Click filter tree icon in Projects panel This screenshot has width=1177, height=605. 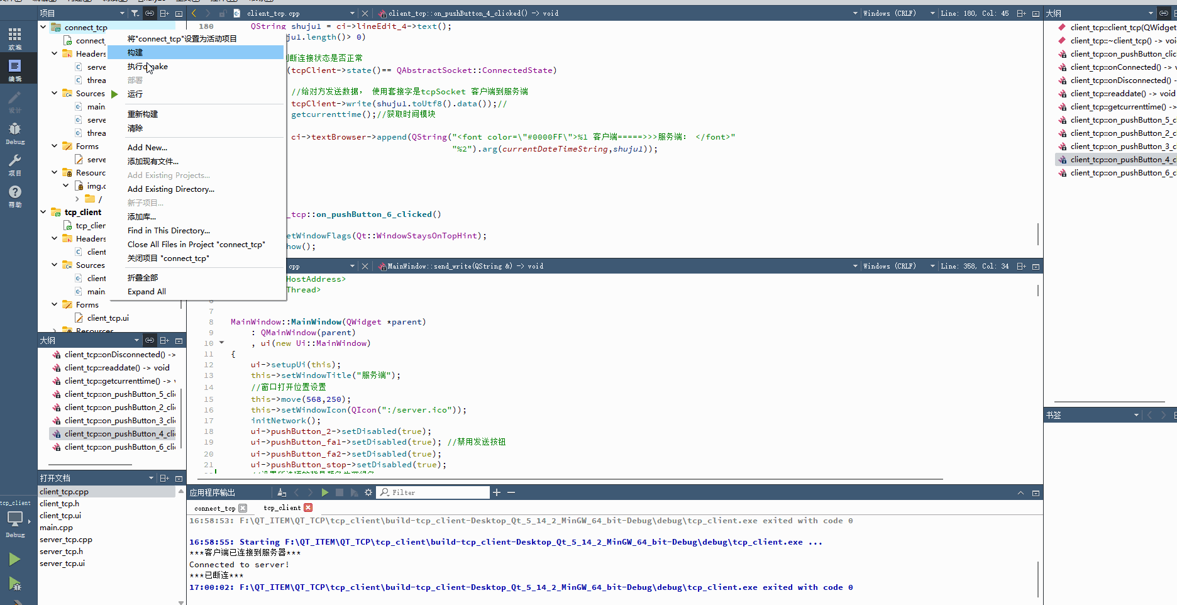(x=135, y=13)
